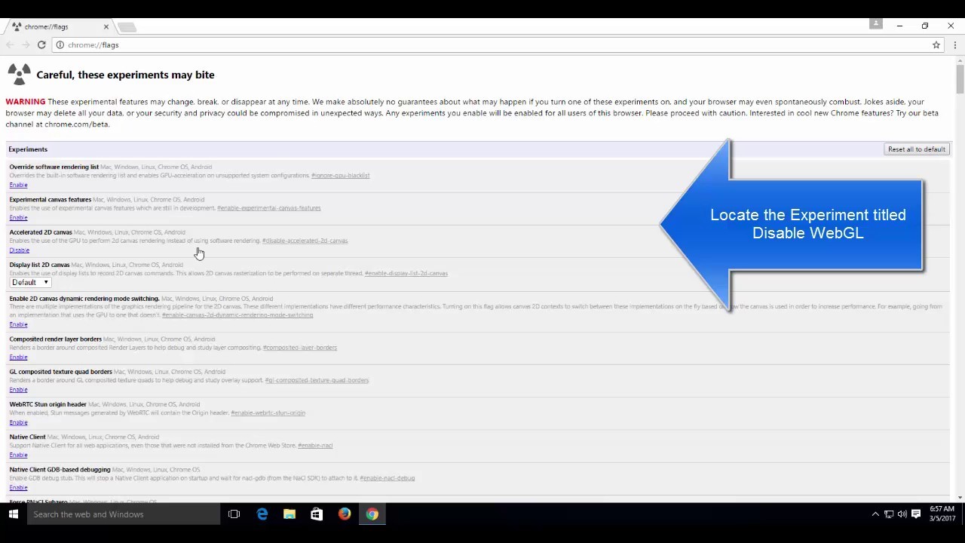The width and height of the screenshot is (965, 543).
Task: Open the network status tray icon
Action: [889, 514]
